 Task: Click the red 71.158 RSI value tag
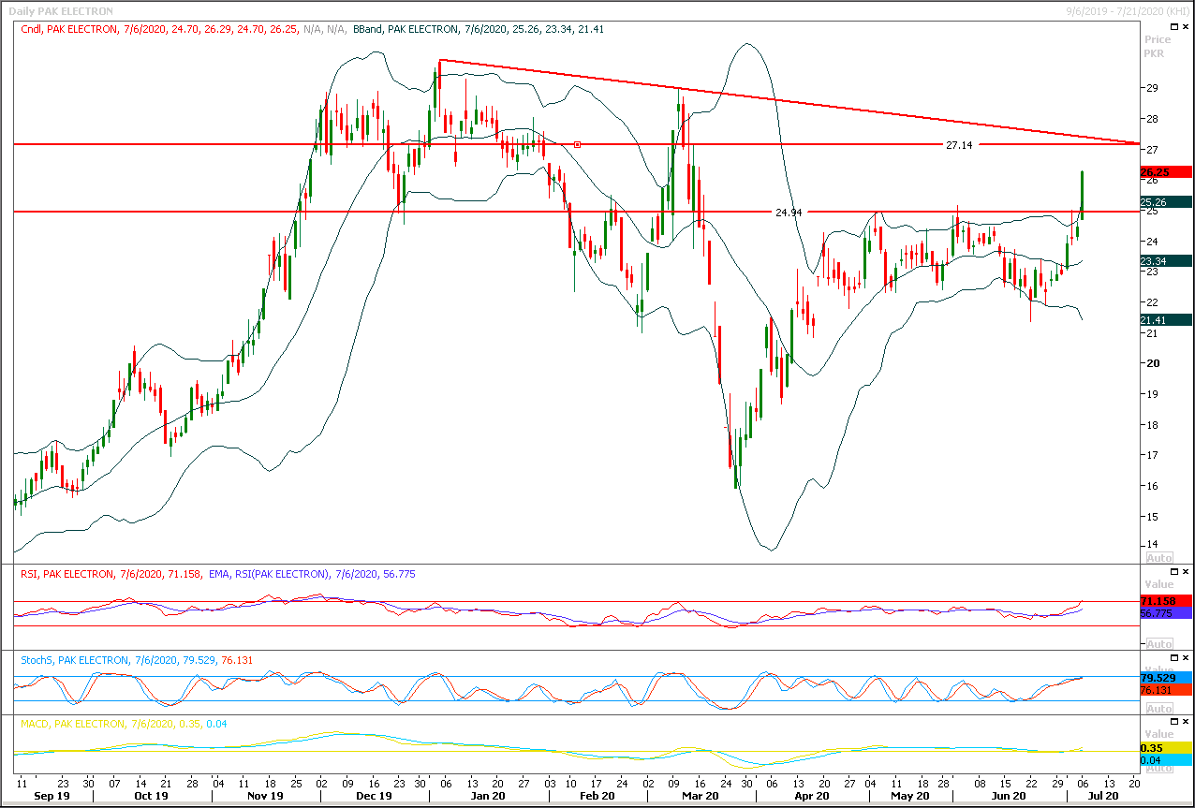[1166, 600]
